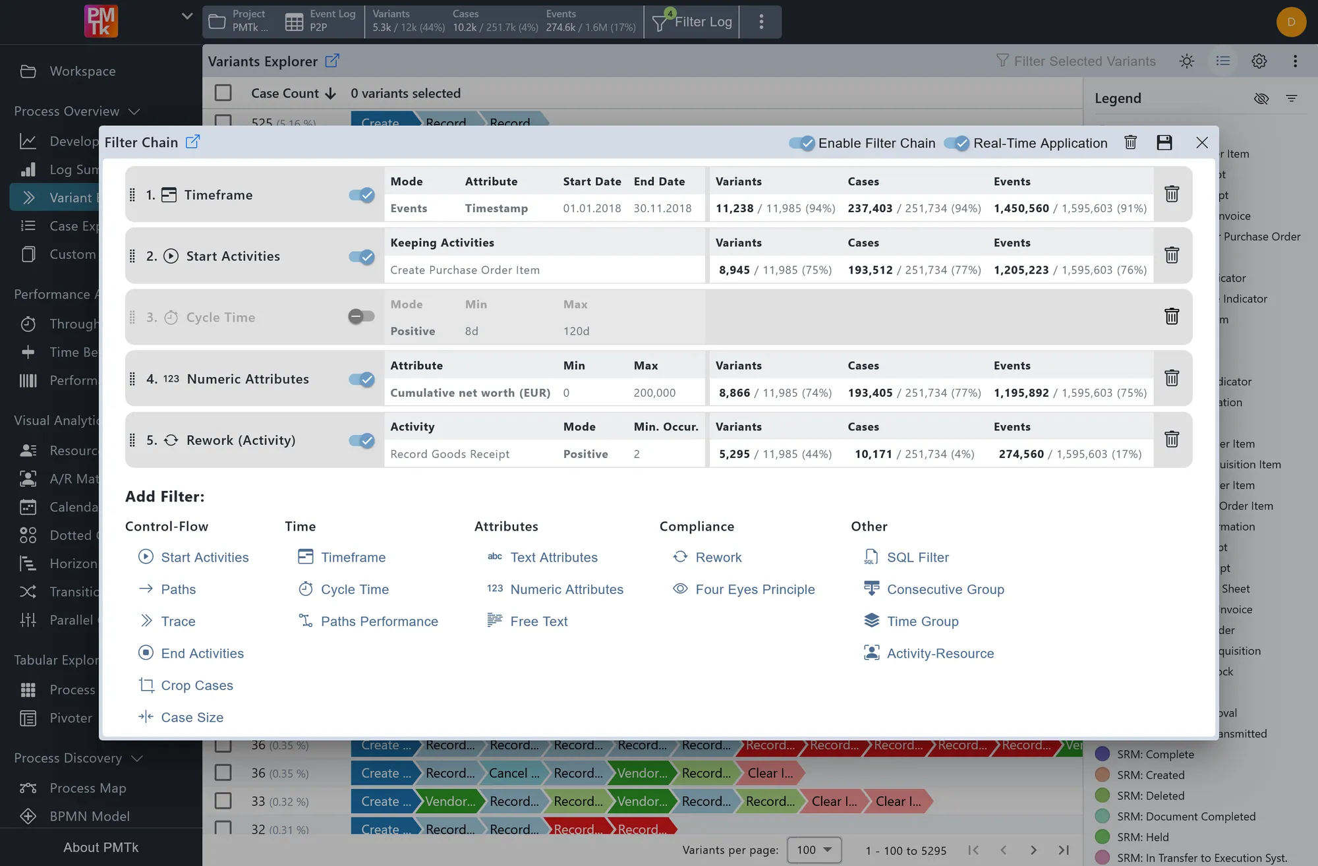
Task: Toggle the light theme sun icon
Action: (x=1187, y=61)
